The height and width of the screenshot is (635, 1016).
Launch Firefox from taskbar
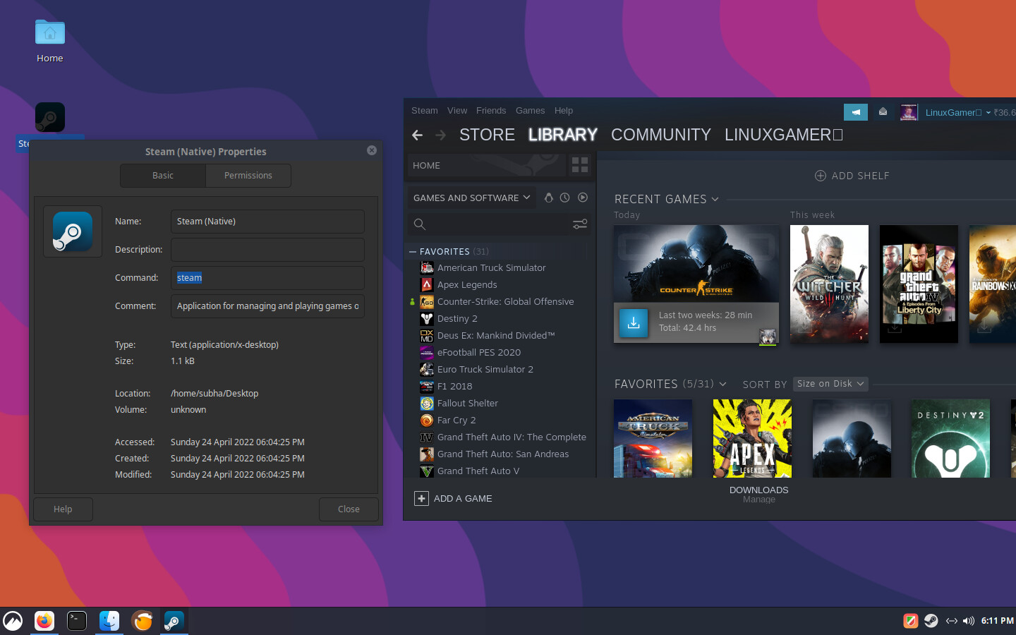tap(44, 621)
